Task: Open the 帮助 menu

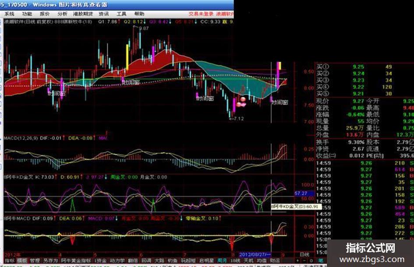Action: [139, 14]
